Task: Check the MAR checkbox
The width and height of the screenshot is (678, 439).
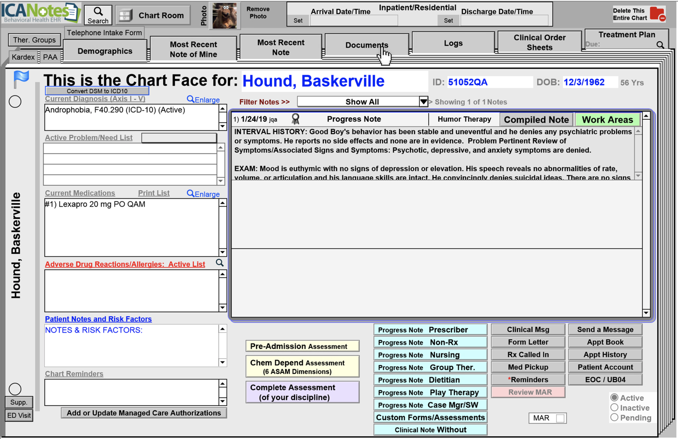Action: (560, 418)
